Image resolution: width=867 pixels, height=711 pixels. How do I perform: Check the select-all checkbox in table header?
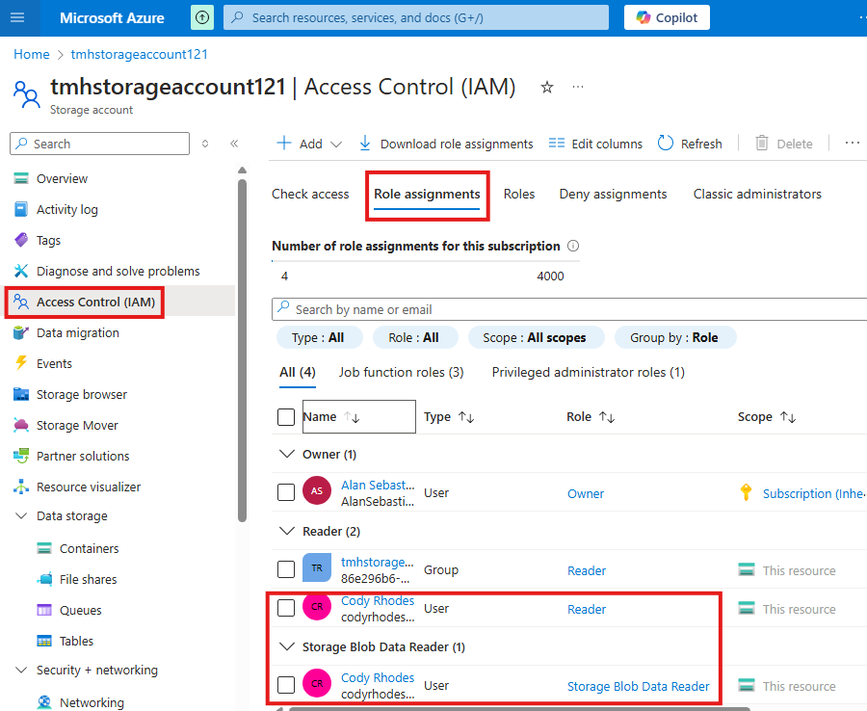tap(286, 417)
